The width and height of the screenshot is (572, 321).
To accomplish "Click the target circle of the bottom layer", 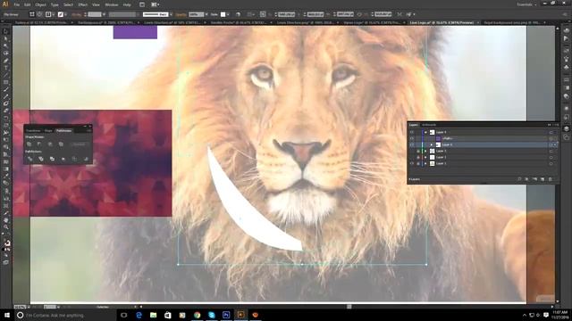I will (551, 163).
